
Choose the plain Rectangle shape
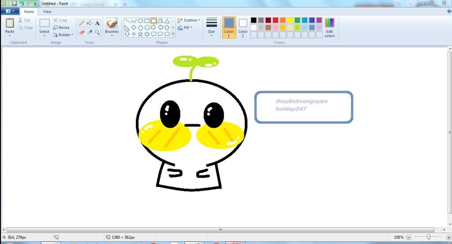coord(147,21)
